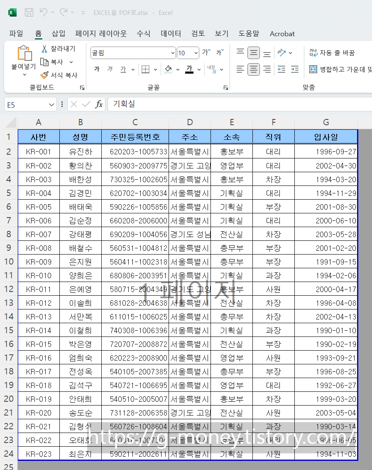Click the formula bar confirm checkmark
The width and height of the screenshot is (372, 470).
86,104
